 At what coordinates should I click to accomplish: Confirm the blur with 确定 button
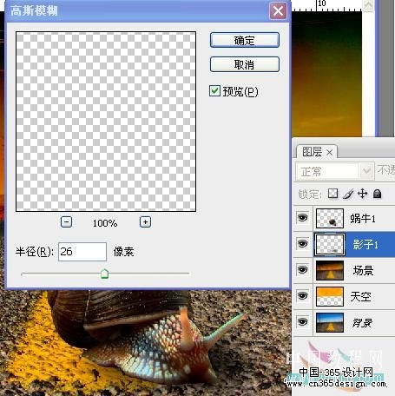click(x=245, y=40)
